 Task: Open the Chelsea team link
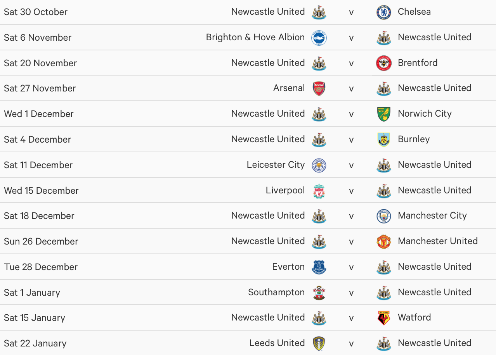click(414, 12)
